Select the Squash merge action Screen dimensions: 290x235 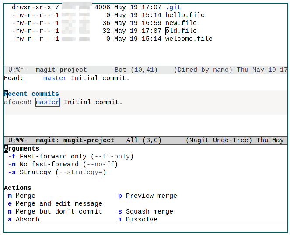pos(146,211)
